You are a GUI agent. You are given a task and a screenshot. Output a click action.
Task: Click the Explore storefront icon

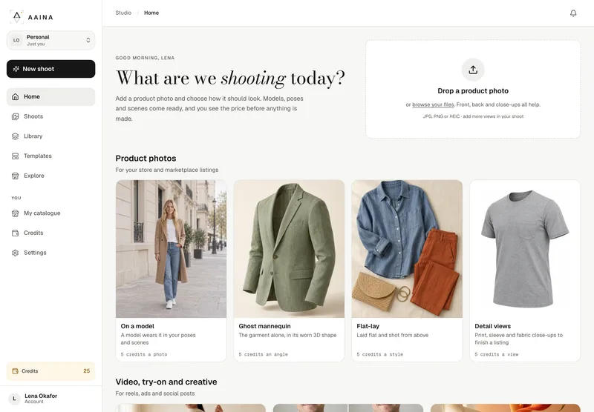15,176
